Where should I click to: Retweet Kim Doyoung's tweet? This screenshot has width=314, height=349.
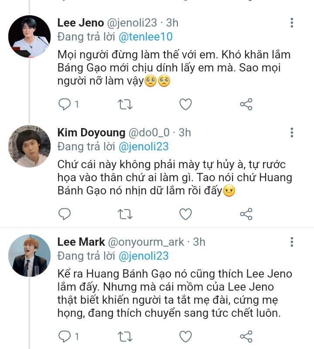pos(126,213)
